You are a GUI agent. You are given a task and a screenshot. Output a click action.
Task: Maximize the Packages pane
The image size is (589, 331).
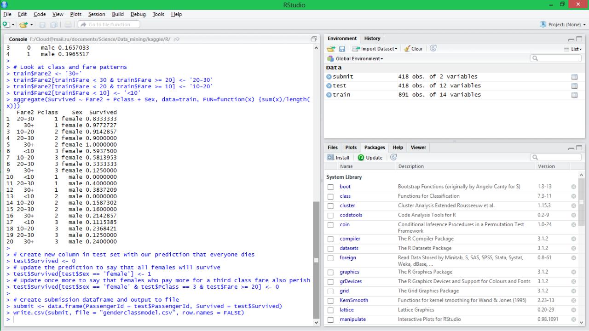coord(579,148)
